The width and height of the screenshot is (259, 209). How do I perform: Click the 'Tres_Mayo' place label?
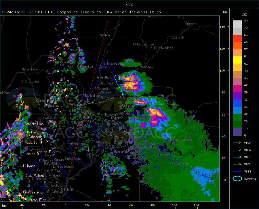coord(104,77)
